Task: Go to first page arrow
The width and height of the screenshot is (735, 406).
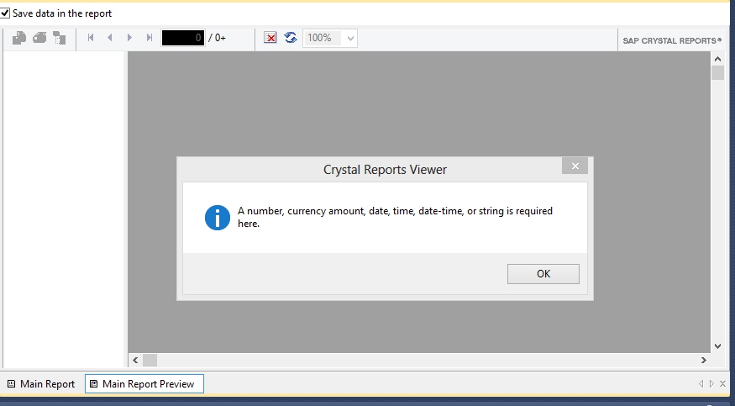Action: [91, 38]
